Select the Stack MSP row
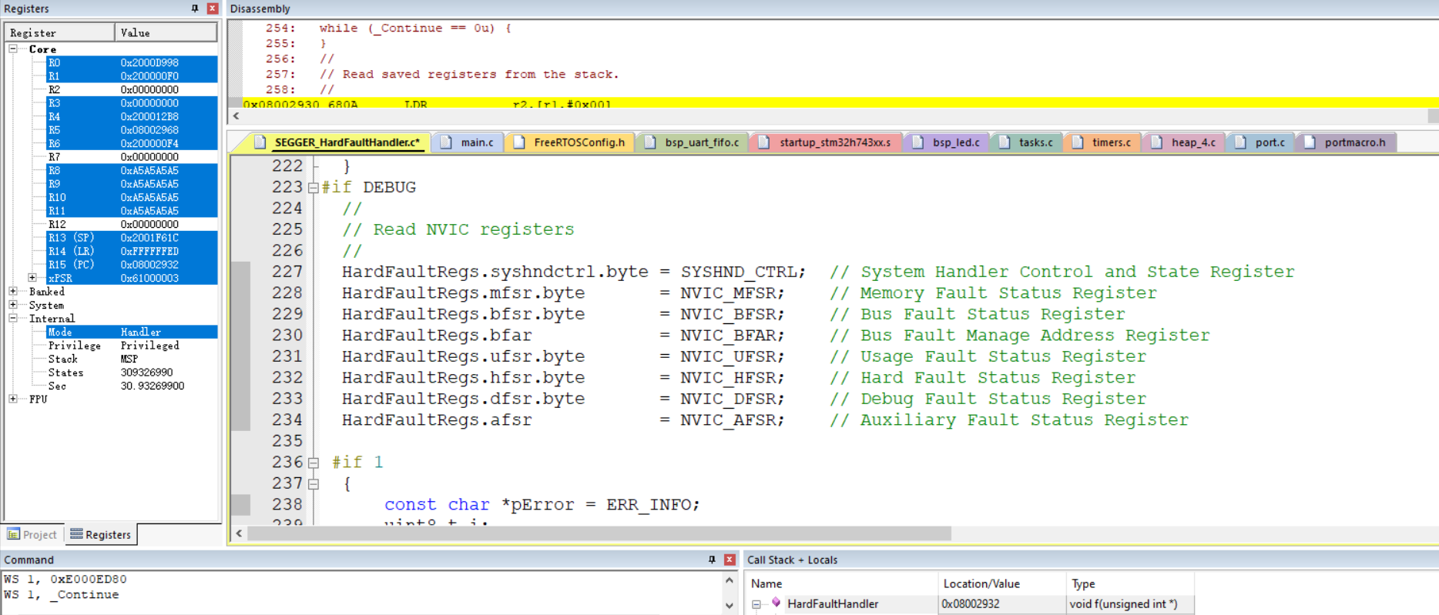Viewport: 1439px width, 615px height. (x=132, y=359)
